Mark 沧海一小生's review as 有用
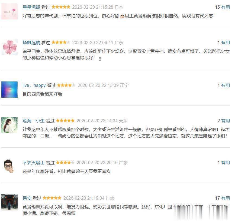This screenshot has height=221, width=235. pos(226,121)
